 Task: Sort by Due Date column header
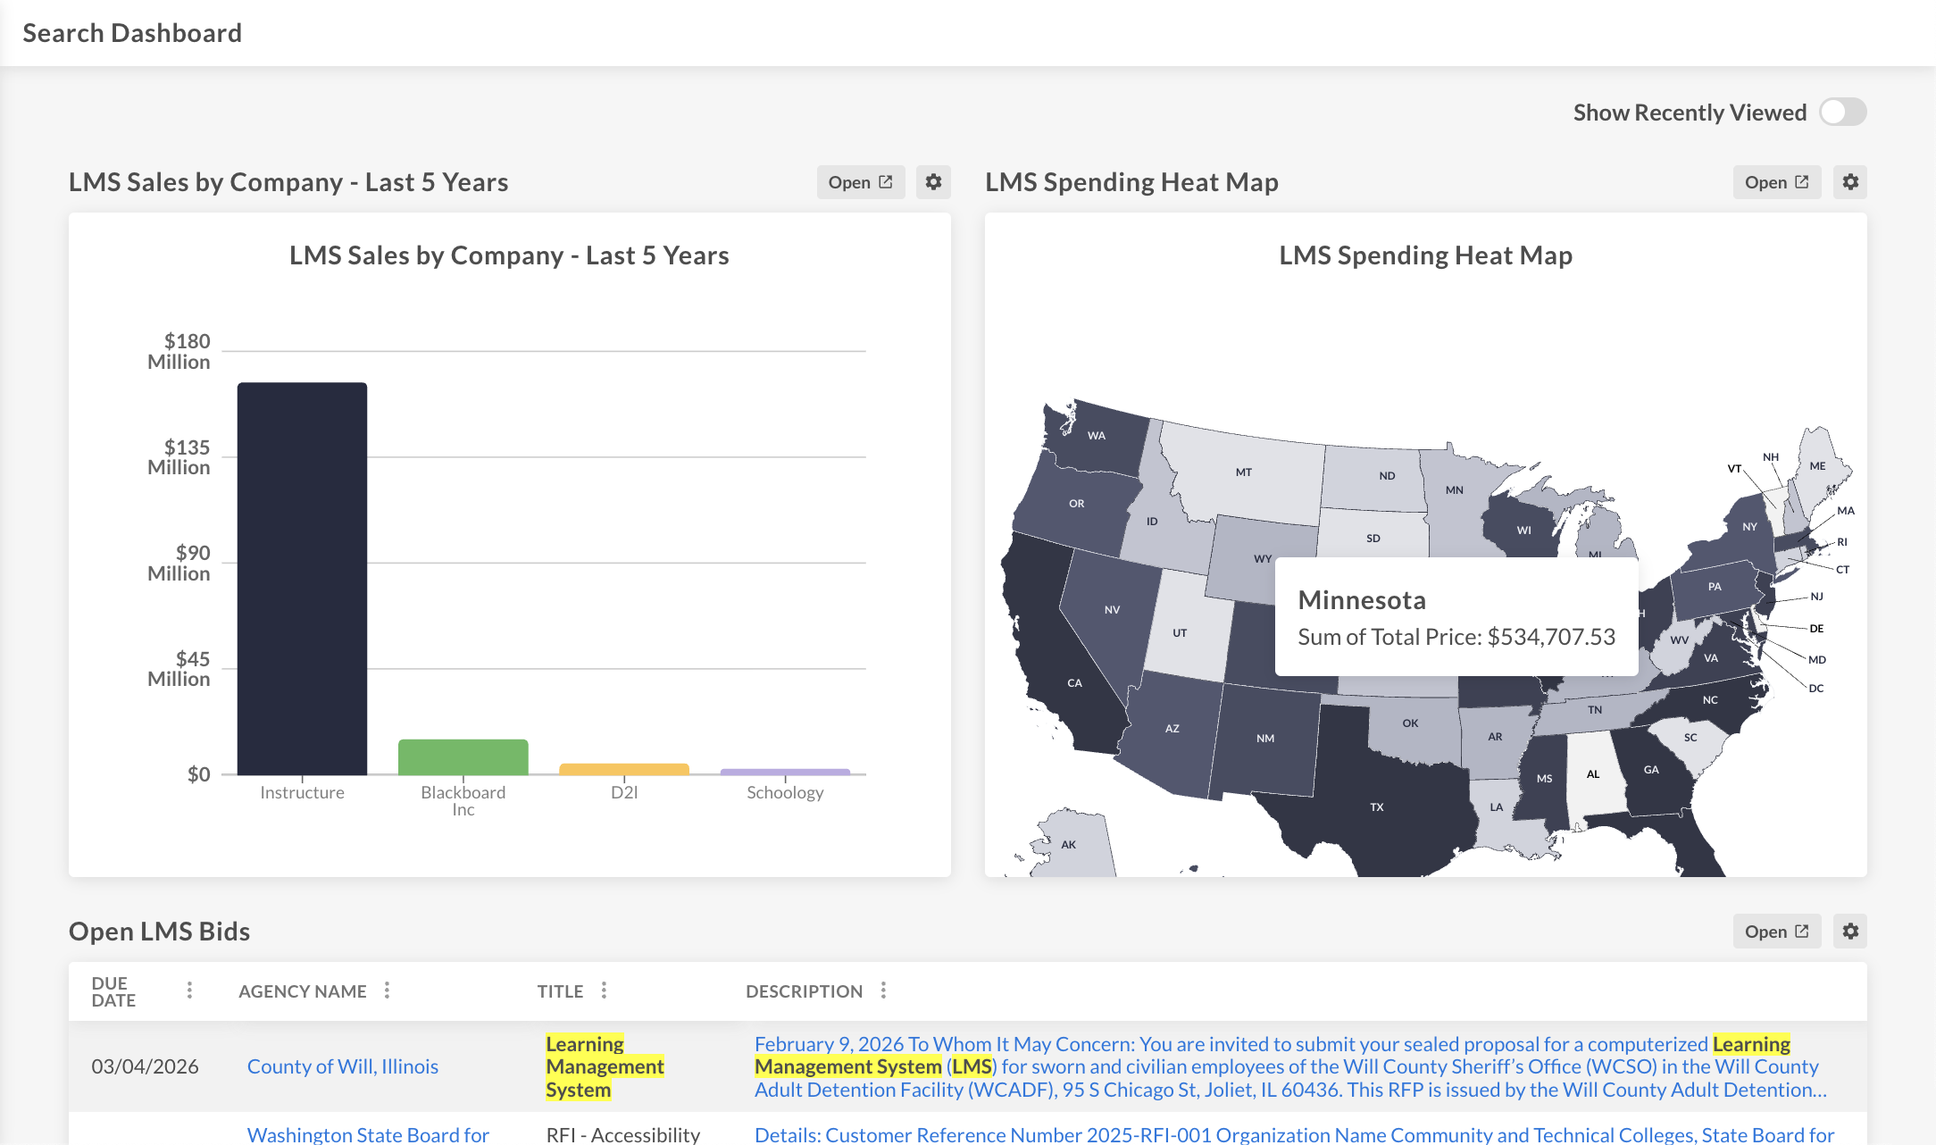(x=113, y=991)
